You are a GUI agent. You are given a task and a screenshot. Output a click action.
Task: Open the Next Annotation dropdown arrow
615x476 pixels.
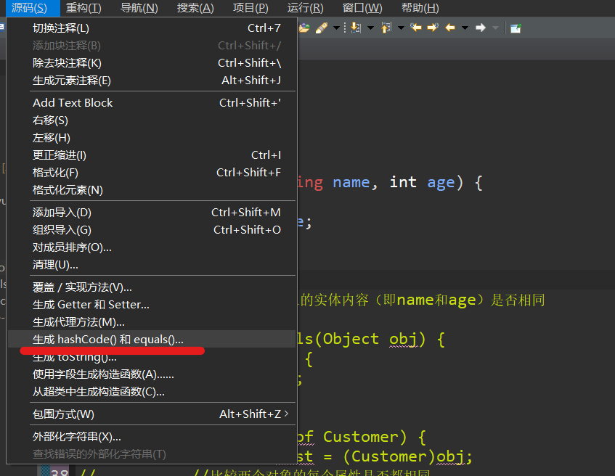click(370, 27)
